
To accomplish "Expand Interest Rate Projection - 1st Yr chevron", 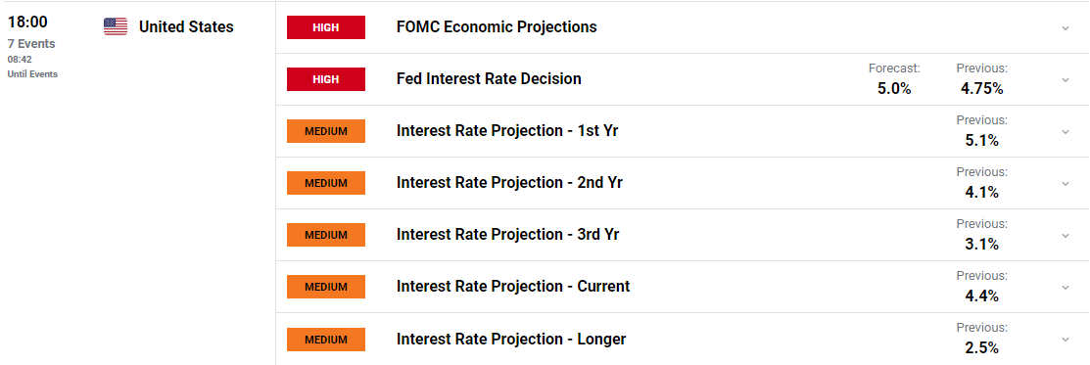I will [1065, 132].
